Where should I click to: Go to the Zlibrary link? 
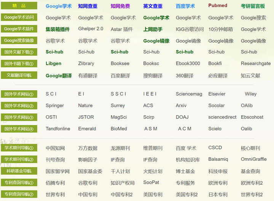(86, 64)
